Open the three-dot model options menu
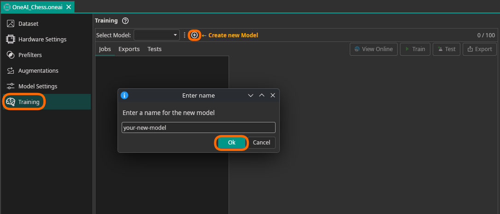The image size is (500, 214). click(x=184, y=35)
